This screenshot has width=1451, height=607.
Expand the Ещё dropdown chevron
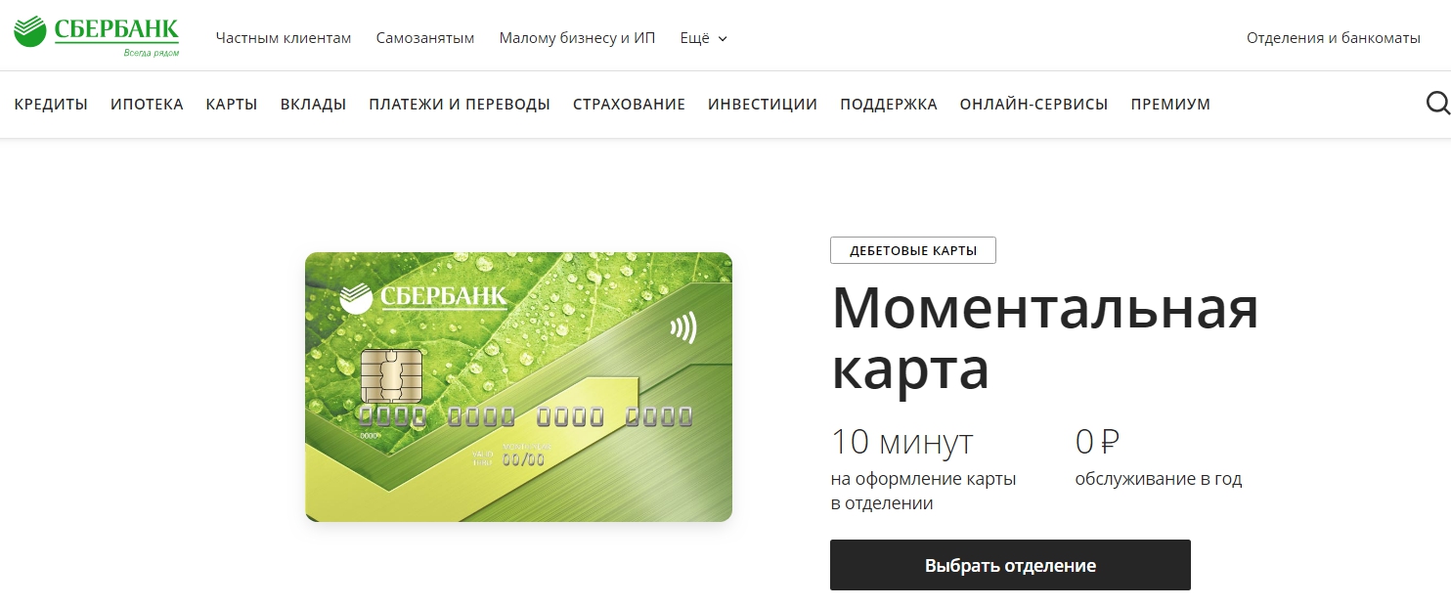click(x=723, y=39)
